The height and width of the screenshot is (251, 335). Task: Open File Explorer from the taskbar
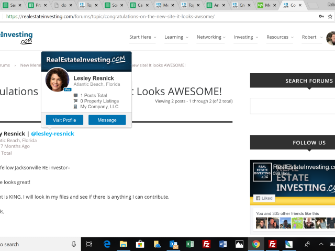click(124, 244)
